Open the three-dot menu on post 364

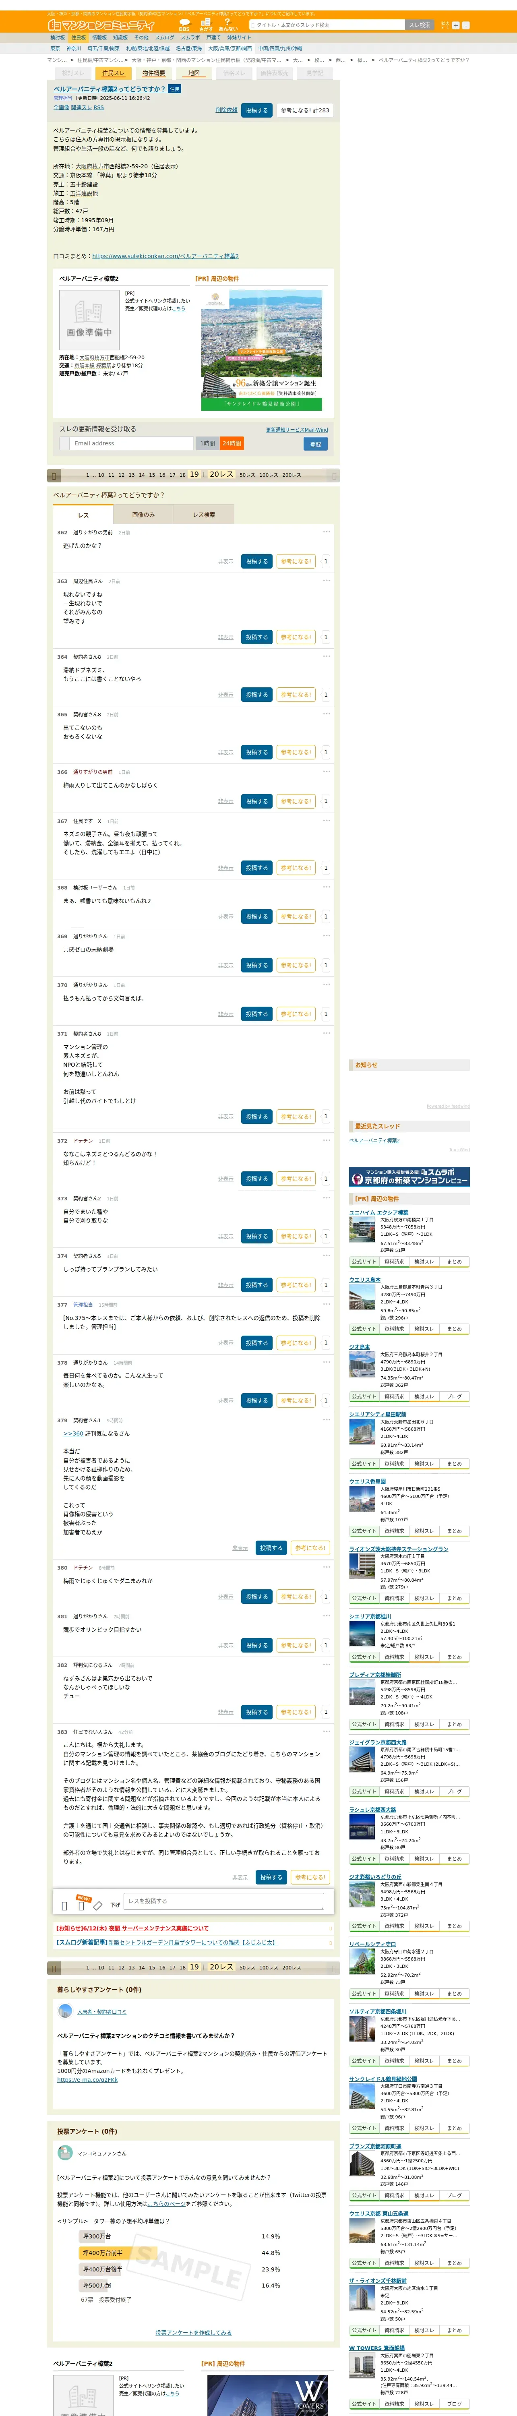tap(327, 656)
